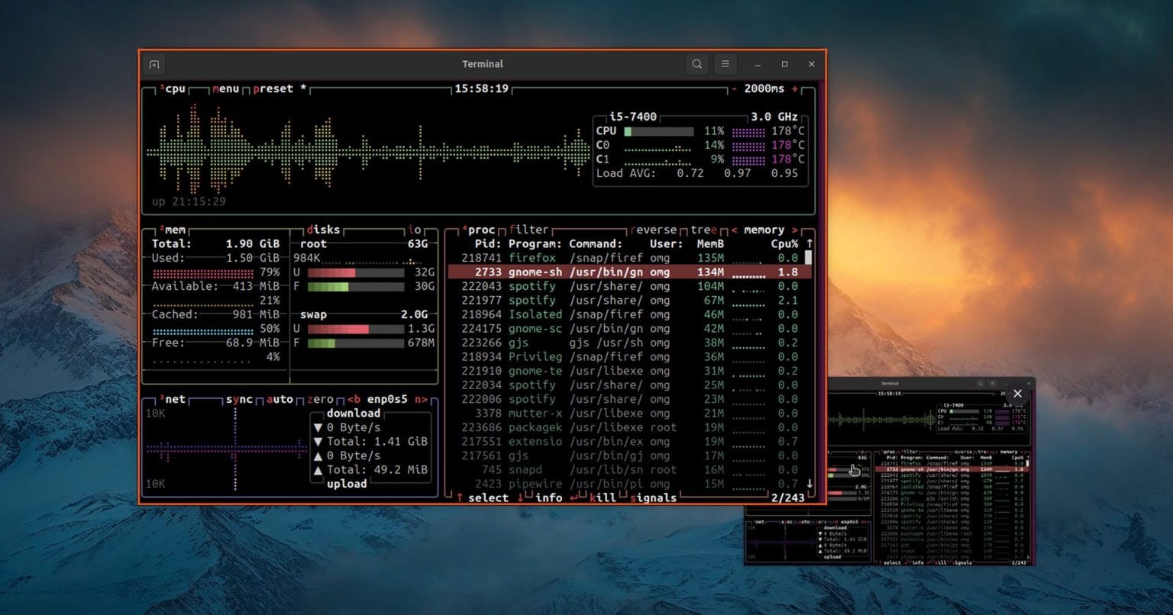Click signals in the process footer

point(653,498)
